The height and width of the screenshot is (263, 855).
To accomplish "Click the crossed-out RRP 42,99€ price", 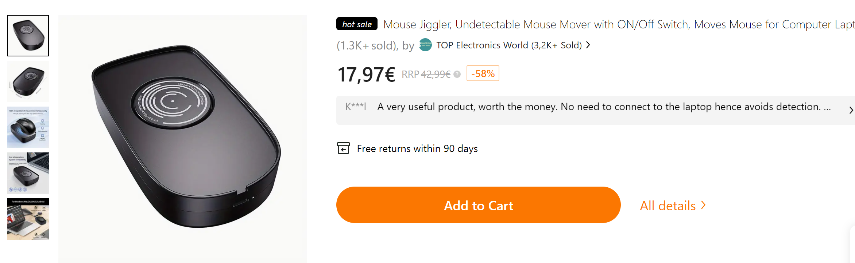I will (436, 74).
